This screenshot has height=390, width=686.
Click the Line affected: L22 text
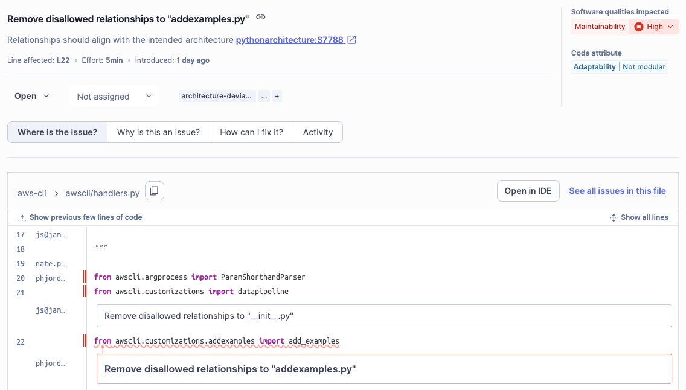(x=39, y=60)
